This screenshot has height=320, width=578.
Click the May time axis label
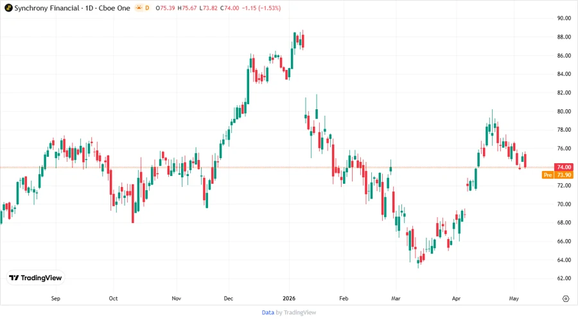click(x=514, y=298)
